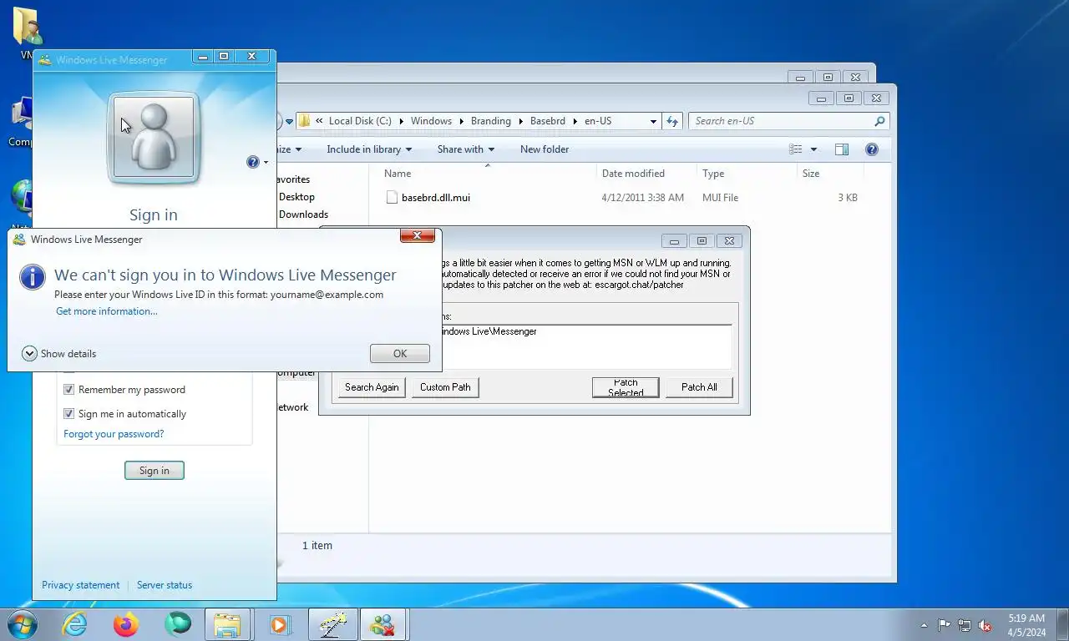Click the Messenger help icon
The height and width of the screenshot is (641, 1069).
(253, 162)
